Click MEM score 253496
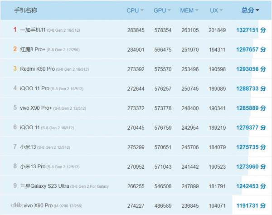Viewport: 272px width, 215px height. [x=190, y=69]
